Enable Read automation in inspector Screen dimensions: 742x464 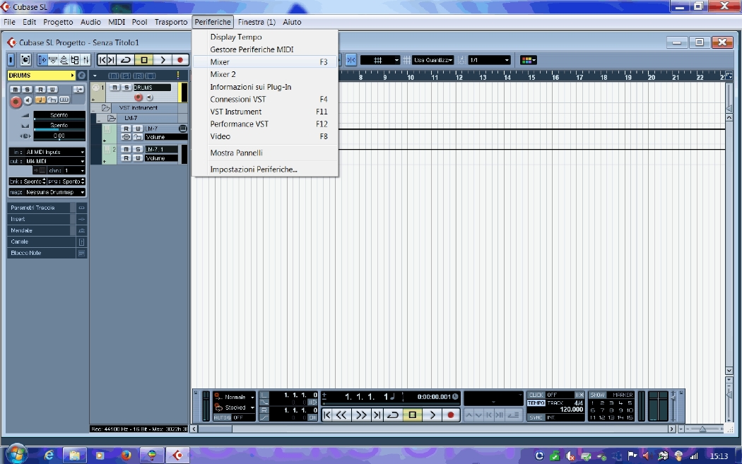(x=41, y=90)
